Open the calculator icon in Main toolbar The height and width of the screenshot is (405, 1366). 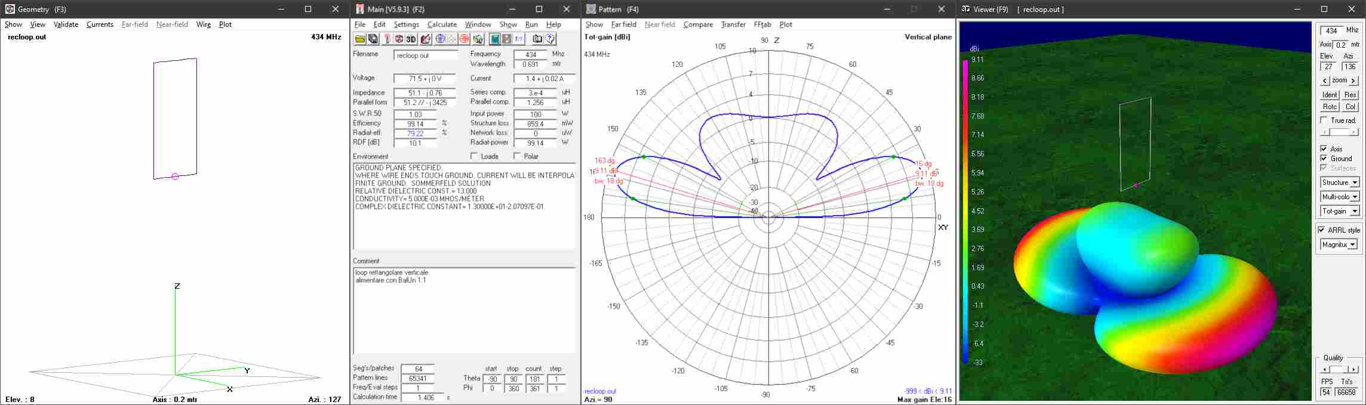(x=494, y=39)
